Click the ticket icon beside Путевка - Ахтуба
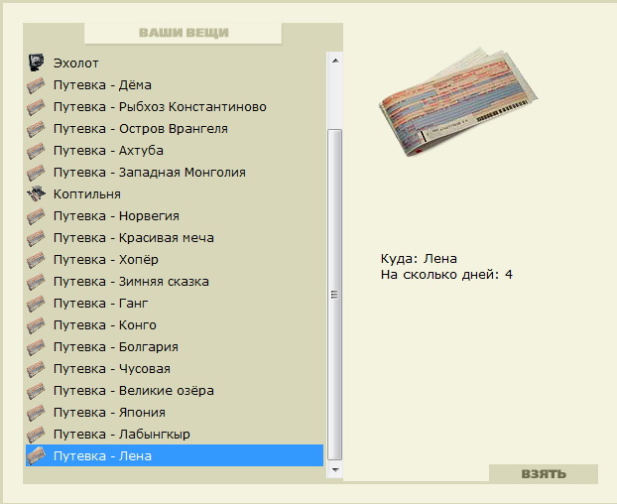Viewport: 617px width, 504px height. click(x=36, y=151)
